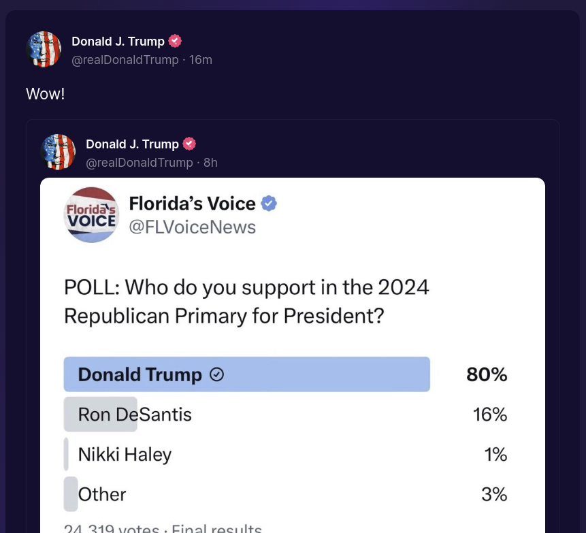Open @realDonaldTrump handle on the top post
This screenshot has height=533, width=586.
coord(125,60)
